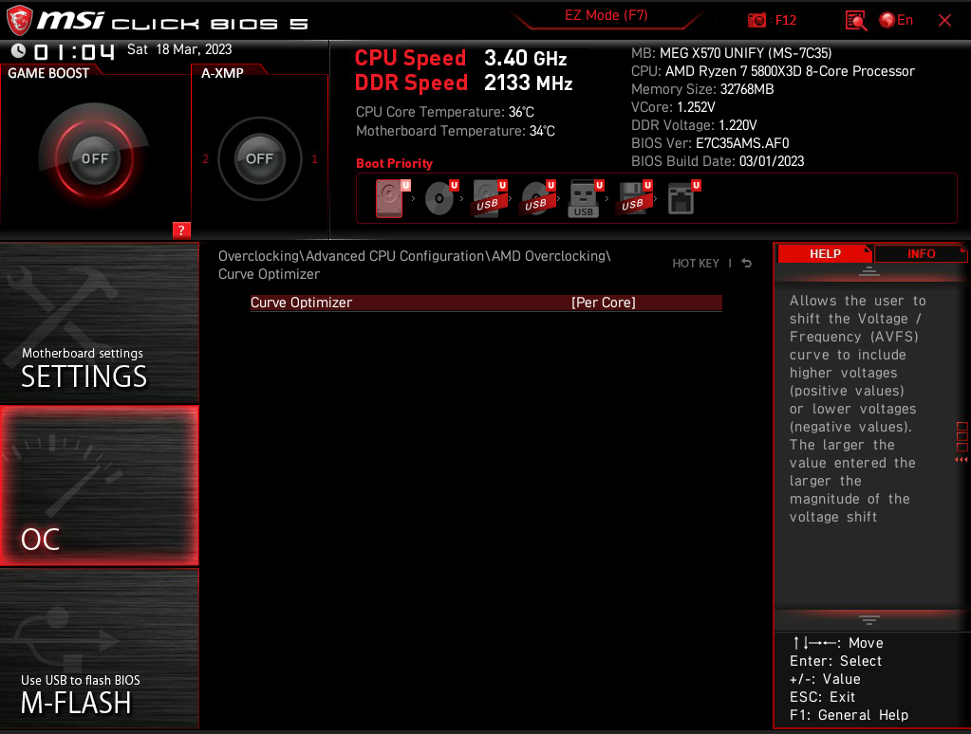971x734 pixels.
Task: Open the M-FLASH section
Action: pyautogui.click(x=99, y=649)
